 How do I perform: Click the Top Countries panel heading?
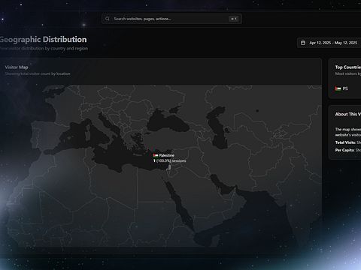pos(348,67)
